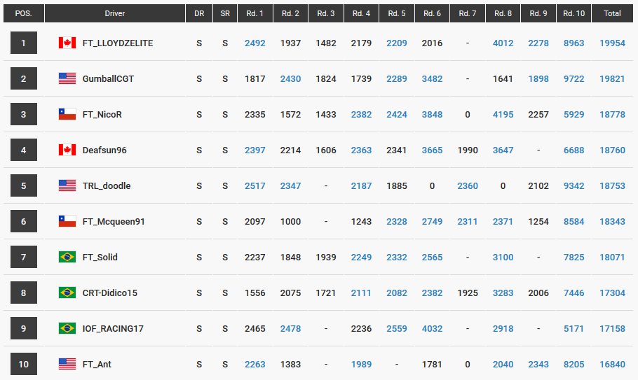Click the US flag next to GumballCGT

[x=67, y=78]
